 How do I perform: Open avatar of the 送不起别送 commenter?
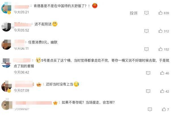click(x=6, y=27)
